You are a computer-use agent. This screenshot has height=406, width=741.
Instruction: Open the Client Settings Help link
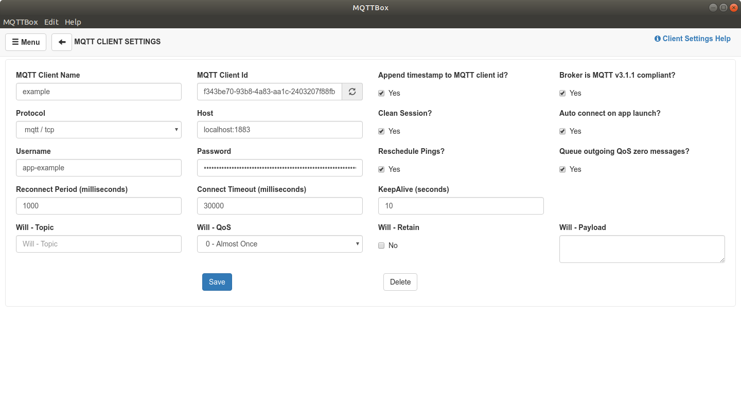(696, 38)
